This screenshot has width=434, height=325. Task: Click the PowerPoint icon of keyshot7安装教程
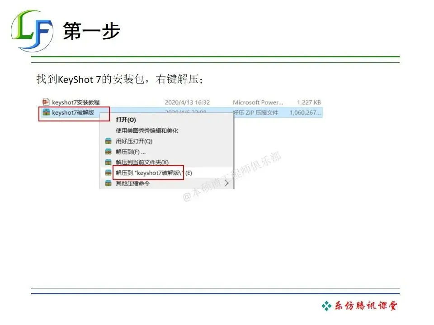pyautogui.click(x=46, y=102)
